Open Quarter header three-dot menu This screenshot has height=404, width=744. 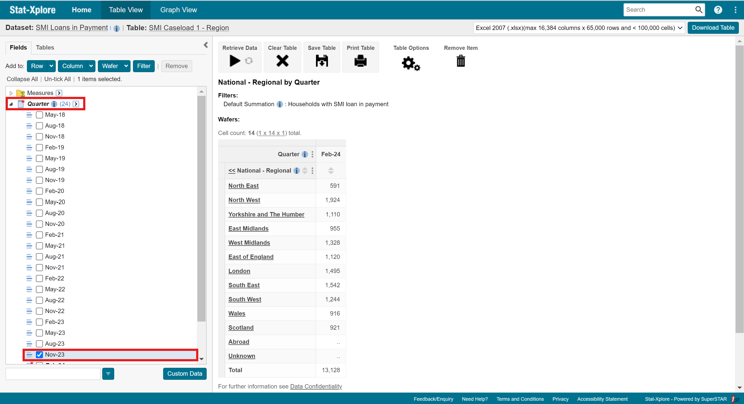point(312,154)
